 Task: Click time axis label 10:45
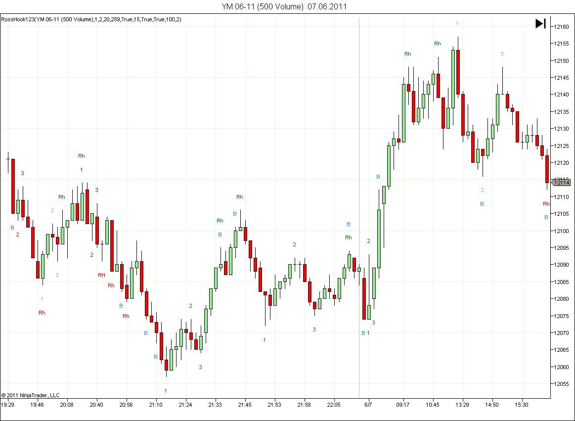pos(433,405)
